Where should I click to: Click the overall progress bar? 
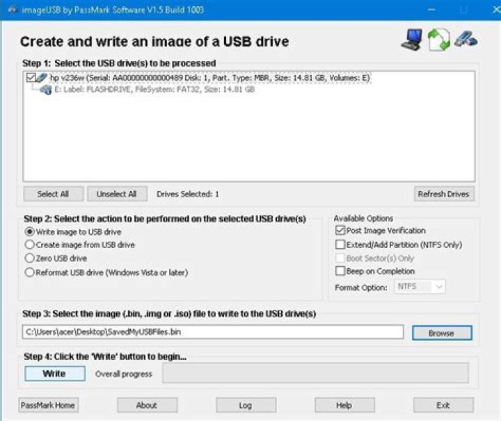click(x=315, y=372)
